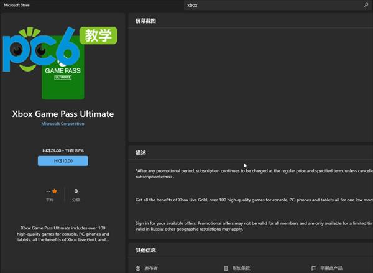The height and width of the screenshot is (273, 373).
Task: Click the publisher box icon
Action: point(138,268)
